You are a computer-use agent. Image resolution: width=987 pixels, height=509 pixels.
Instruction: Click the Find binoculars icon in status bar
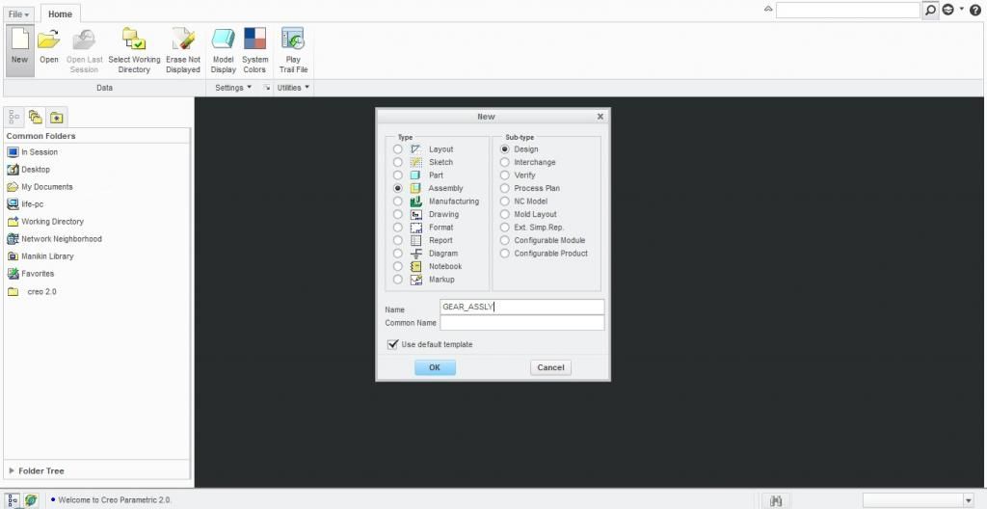pos(776,500)
